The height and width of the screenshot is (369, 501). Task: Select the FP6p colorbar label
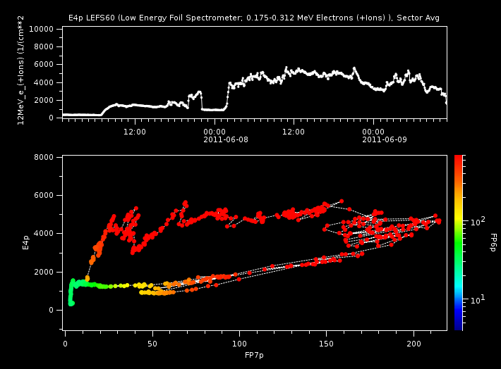[493, 243]
